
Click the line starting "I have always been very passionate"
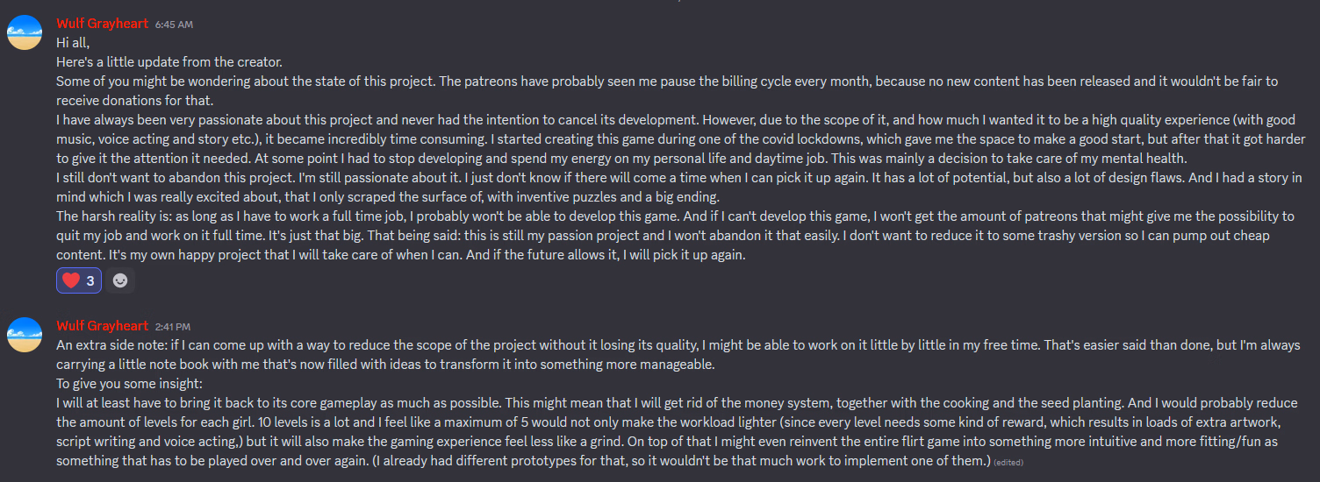point(351,120)
